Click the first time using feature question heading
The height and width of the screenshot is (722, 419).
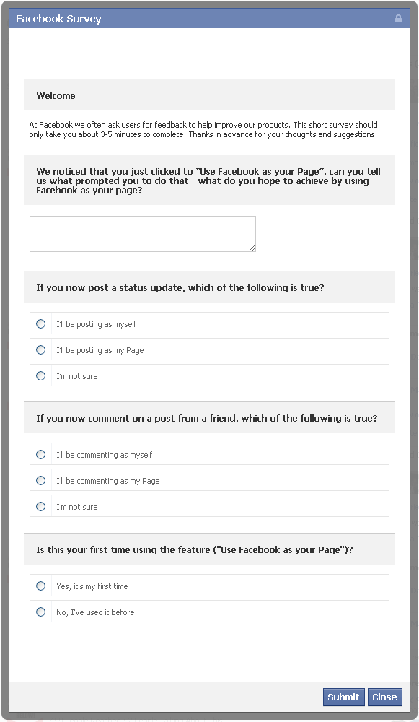[195, 549]
